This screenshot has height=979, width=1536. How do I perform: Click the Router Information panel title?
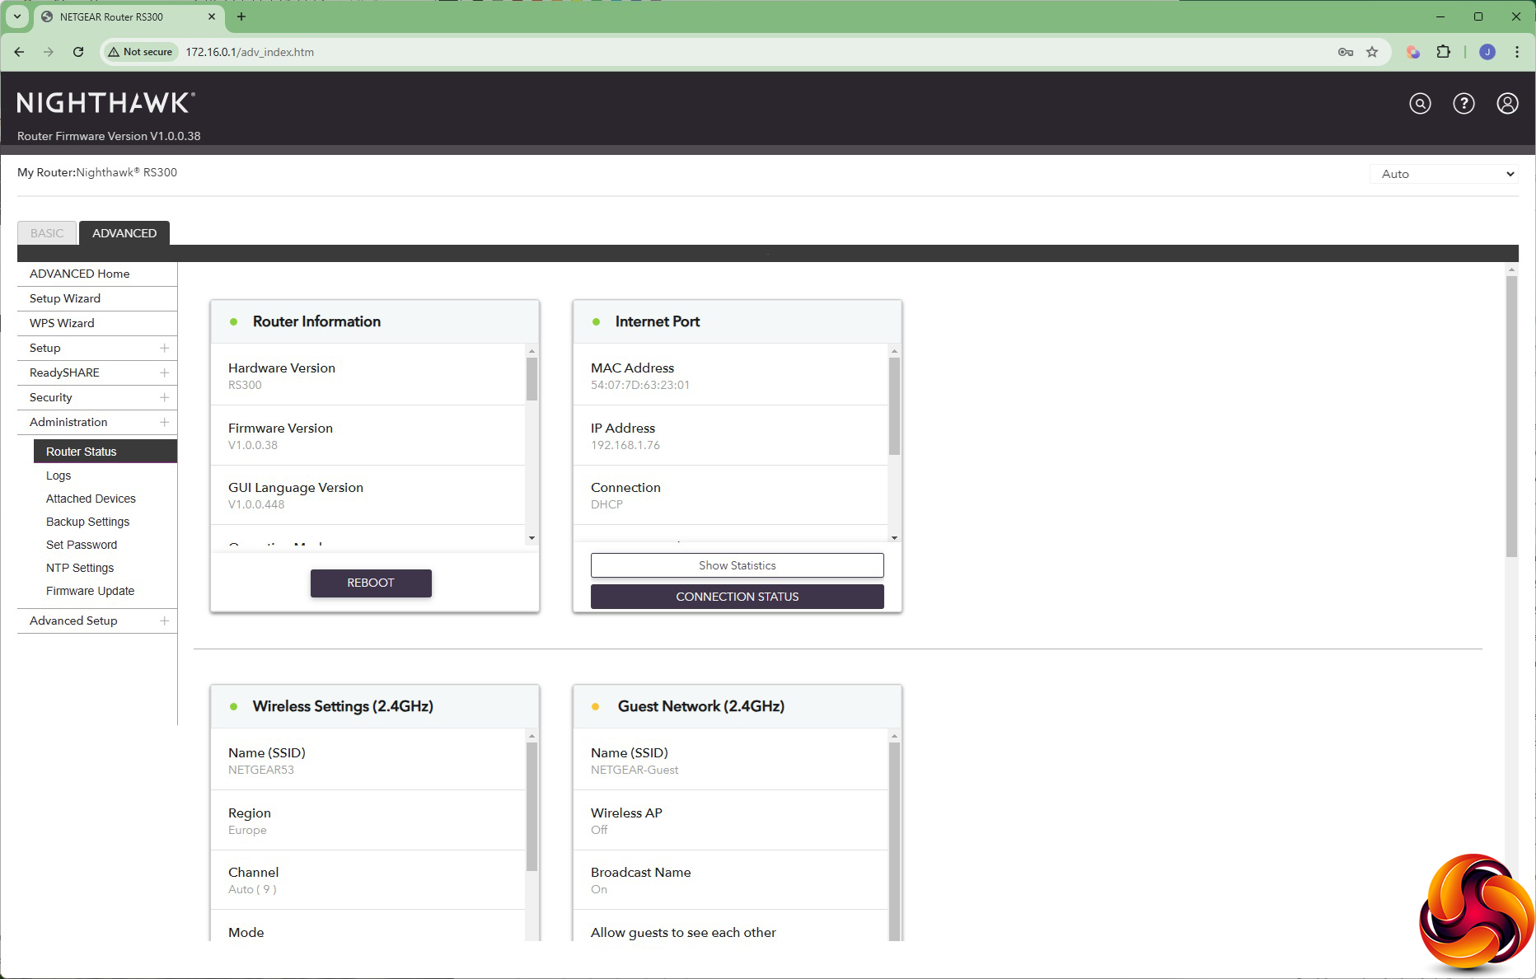pyautogui.click(x=316, y=321)
